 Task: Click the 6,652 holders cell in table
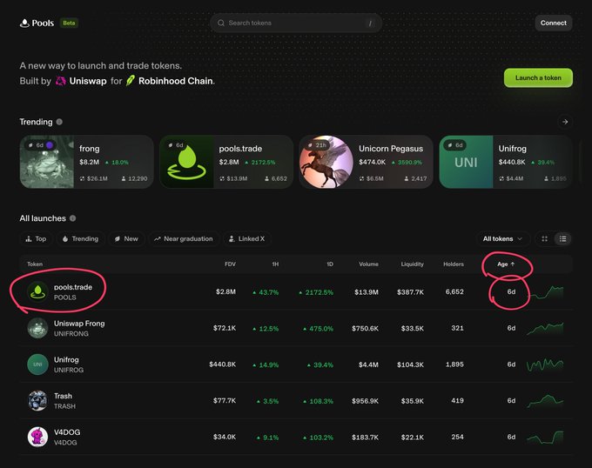pyautogui.click(x=454, y=292)
